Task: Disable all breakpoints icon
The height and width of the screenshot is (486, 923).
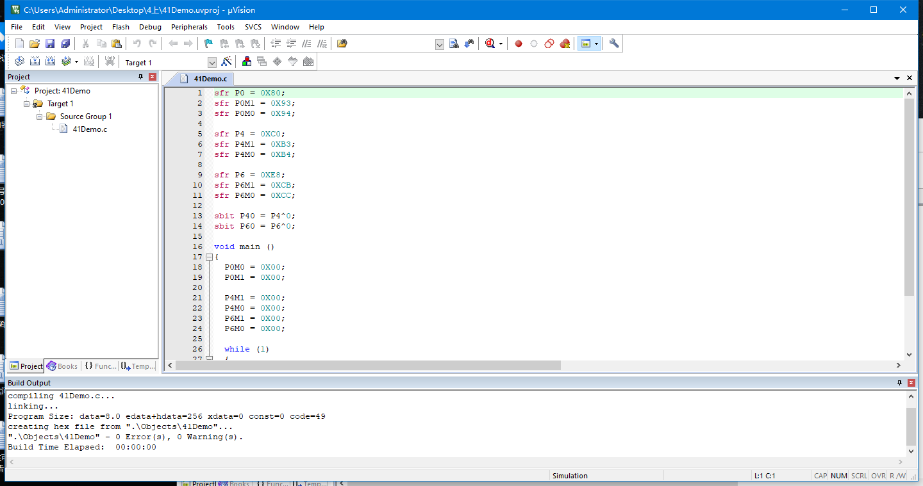Action: pos(549,44)
